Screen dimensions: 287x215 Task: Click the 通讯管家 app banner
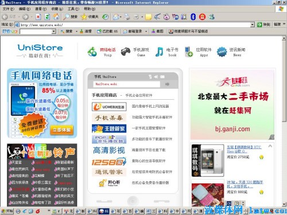[109, 172]
